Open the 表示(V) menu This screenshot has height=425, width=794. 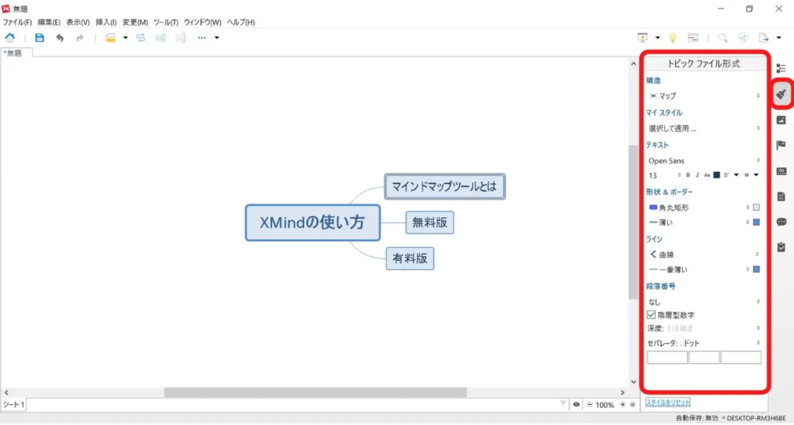[78, 22]
